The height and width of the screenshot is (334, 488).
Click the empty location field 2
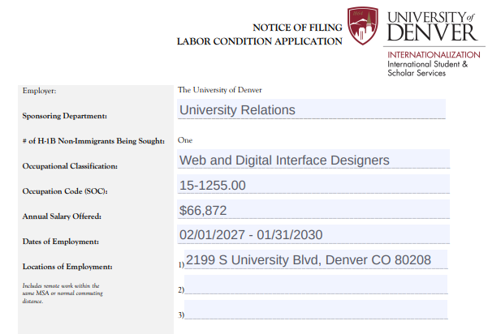point(316,285)
